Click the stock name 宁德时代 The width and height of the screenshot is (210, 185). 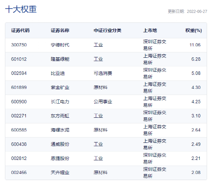click(x=60, y=45)
